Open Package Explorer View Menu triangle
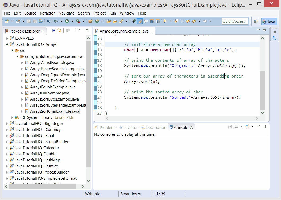281x200 pixels. pyautogui.click(x=75, y=30)
